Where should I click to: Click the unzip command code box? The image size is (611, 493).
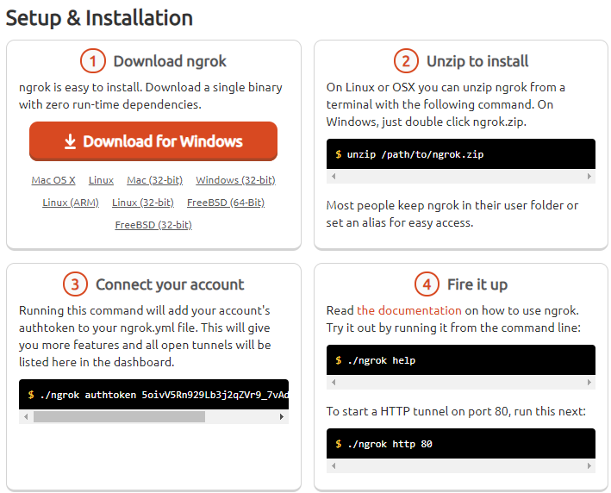coord(460,154)
